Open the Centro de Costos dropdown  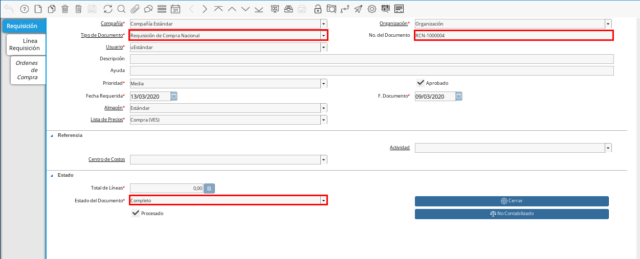tap(324, 159)
